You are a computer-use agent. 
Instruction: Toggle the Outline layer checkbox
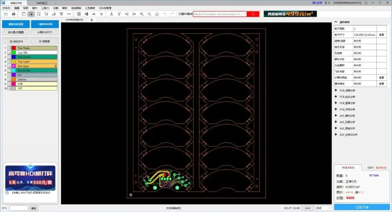(9, 79)
